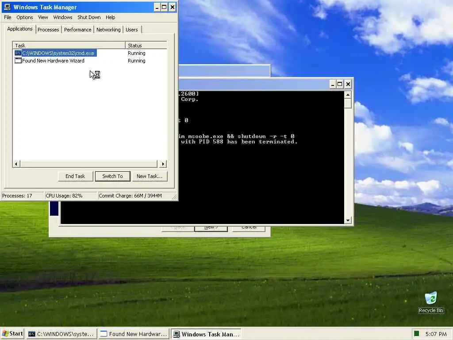Switch to Found New Hardware taskbar button

134,334
